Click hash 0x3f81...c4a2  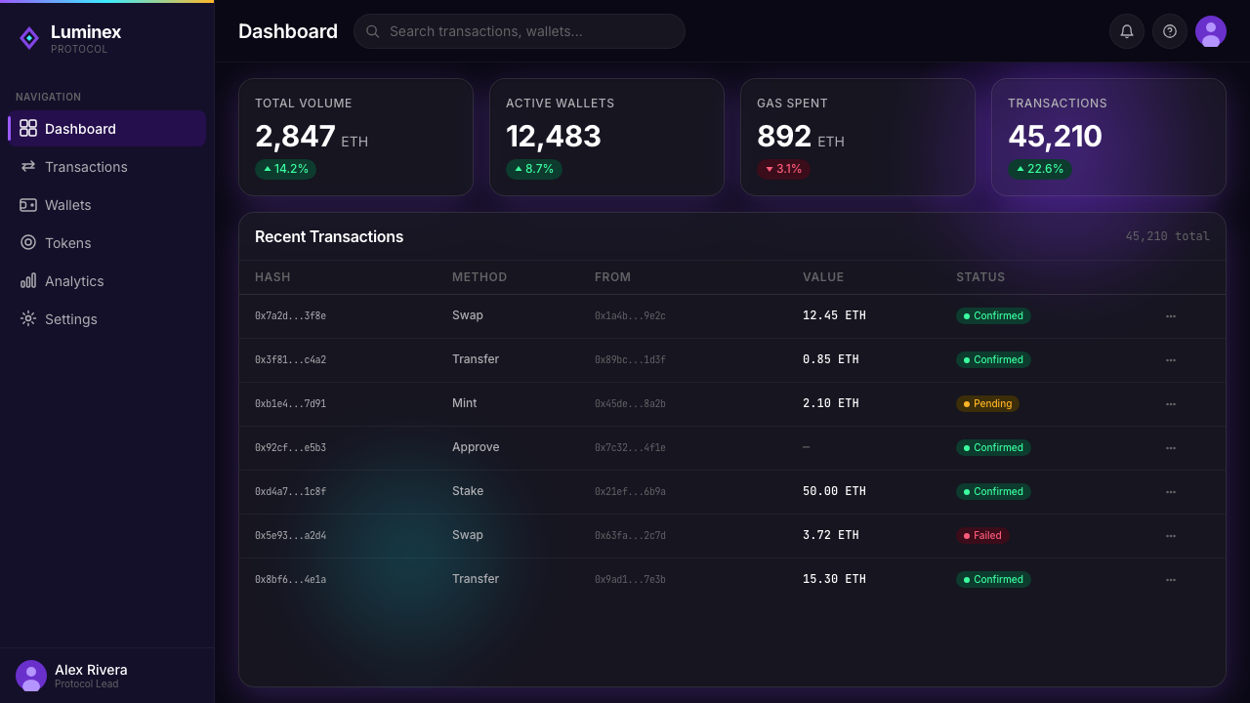click(290, 360)
